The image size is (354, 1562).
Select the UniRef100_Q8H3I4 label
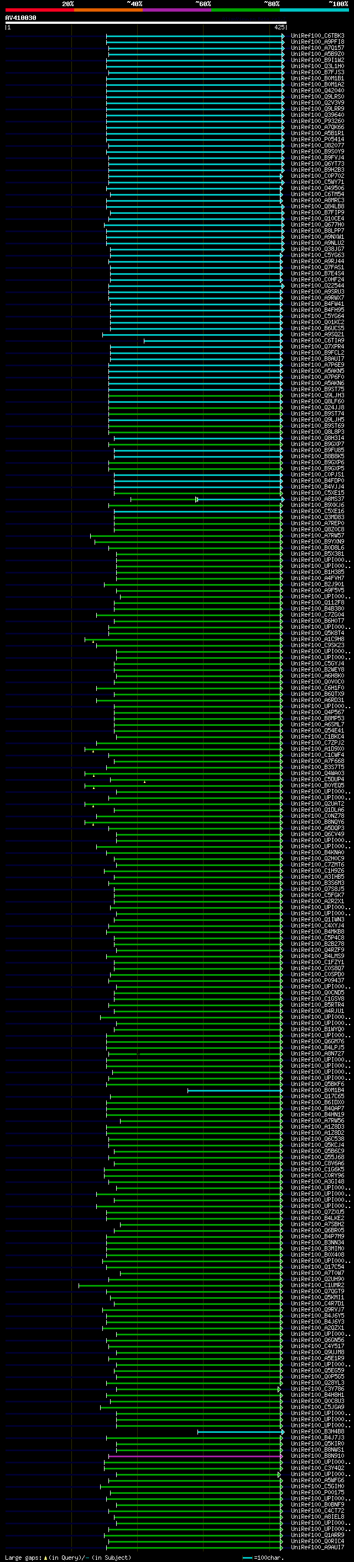coord(317,438)
